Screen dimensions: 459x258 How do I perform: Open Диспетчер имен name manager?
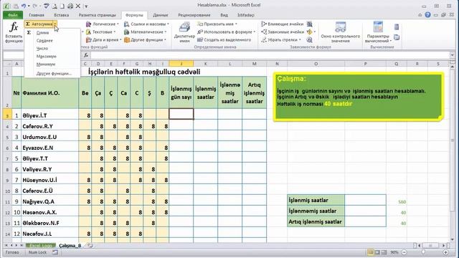184,32
